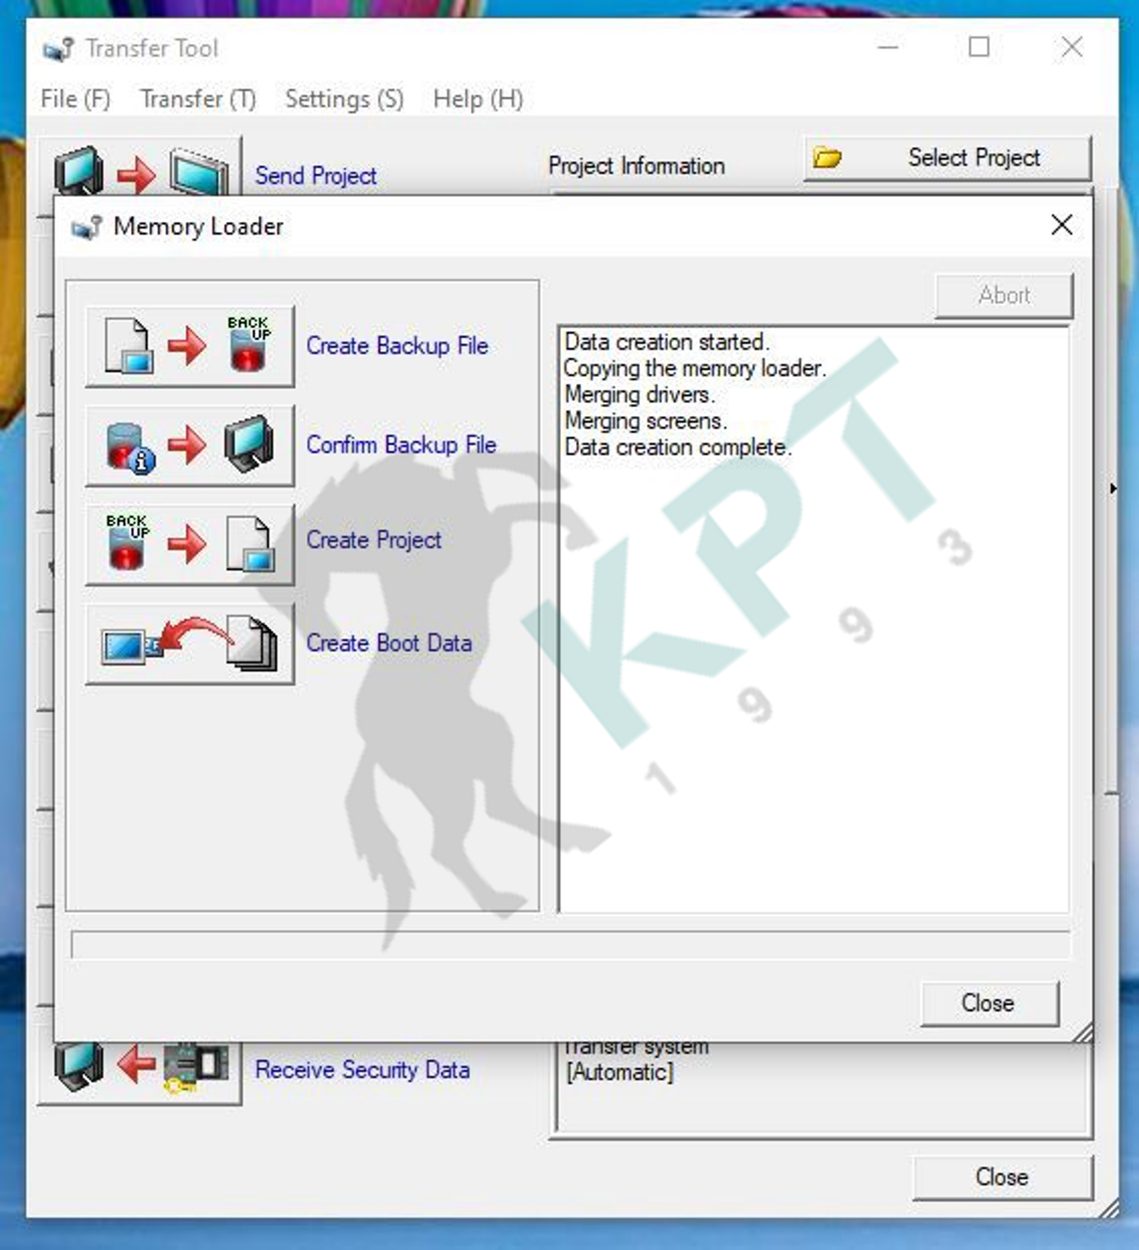Click the Transfer Tool title bar icon
The height and width of the screenshot is (1250, 1139).
58,49
